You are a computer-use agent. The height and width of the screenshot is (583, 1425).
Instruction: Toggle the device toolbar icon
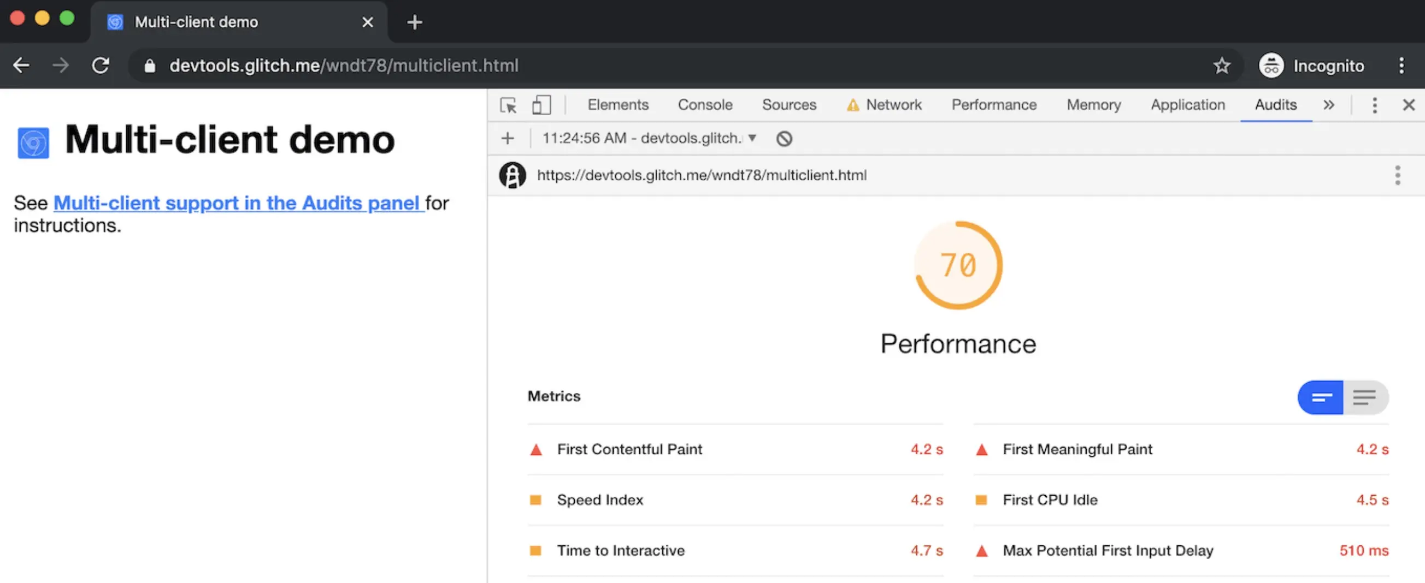click(541, 105)
